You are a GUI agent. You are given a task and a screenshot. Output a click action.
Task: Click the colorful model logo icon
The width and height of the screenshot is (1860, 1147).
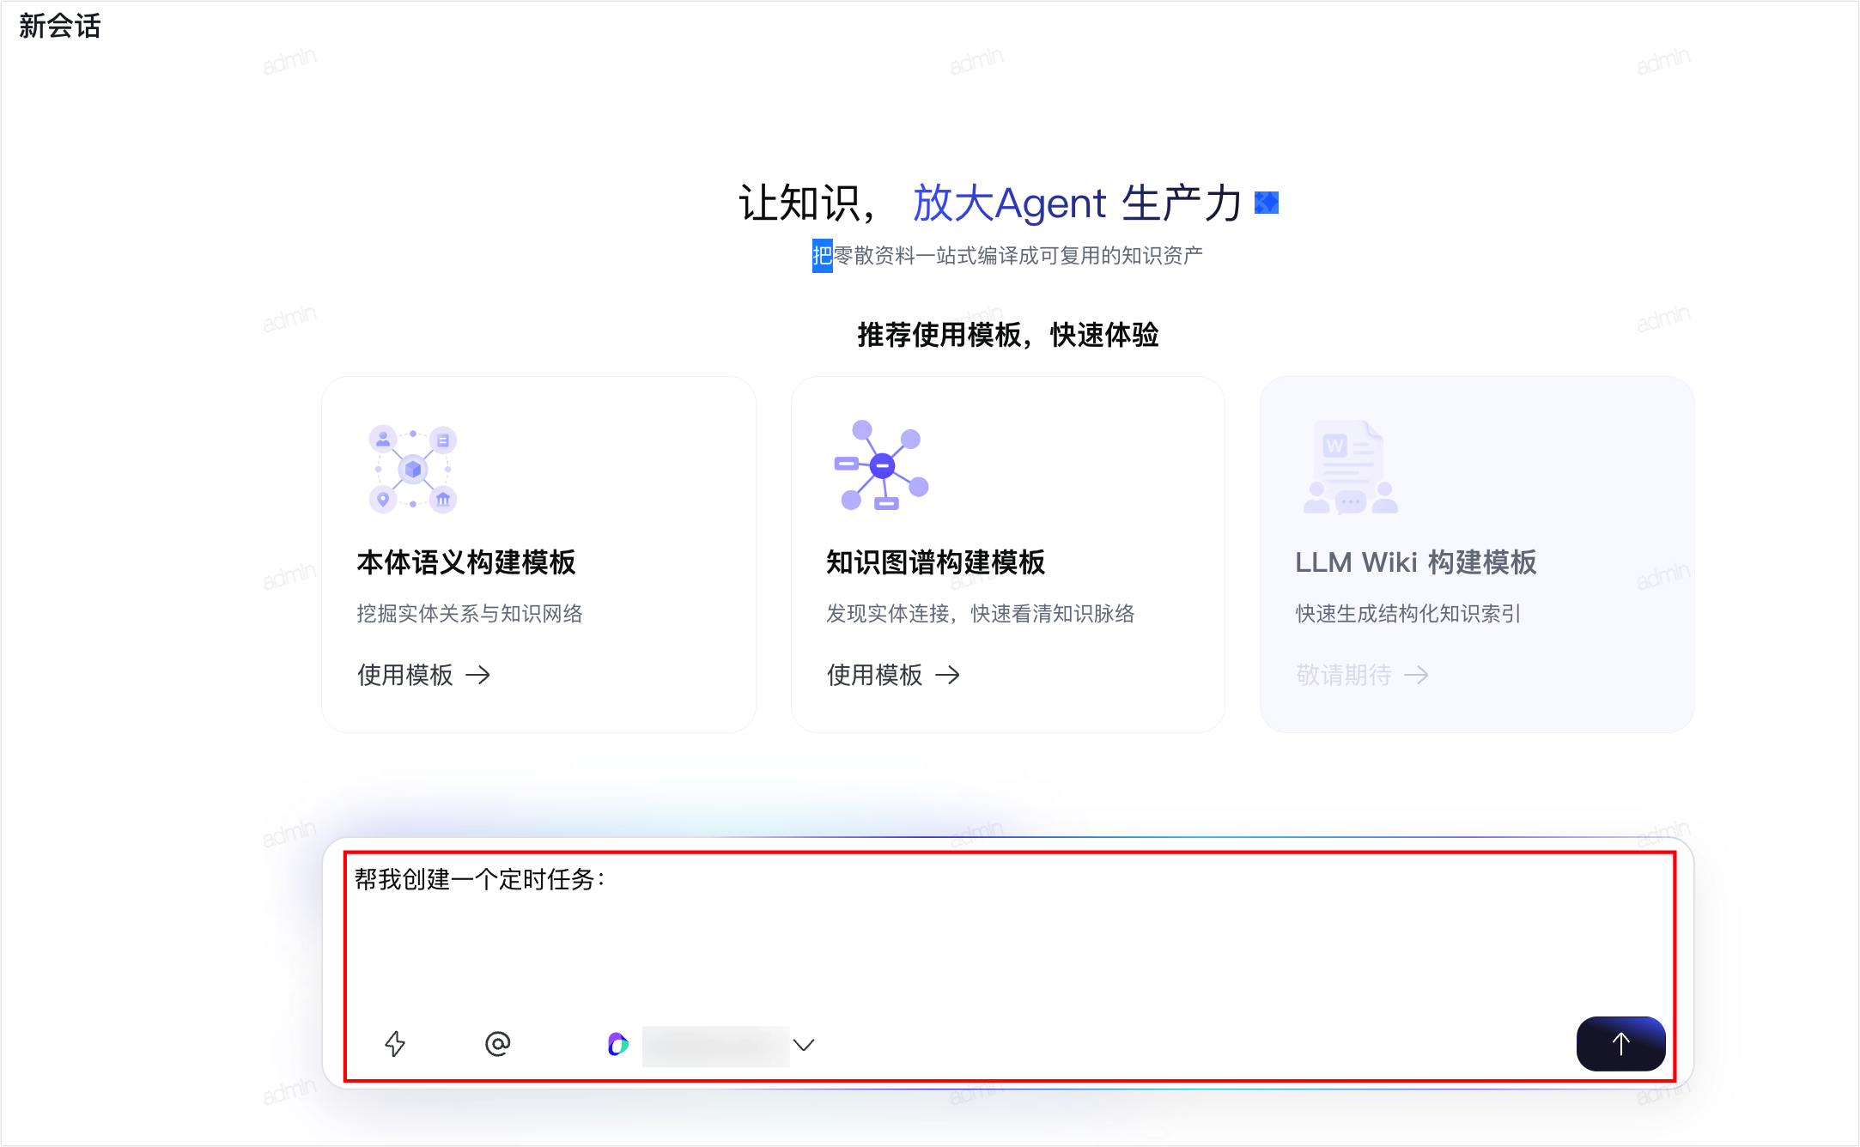tap(618, 1044)
